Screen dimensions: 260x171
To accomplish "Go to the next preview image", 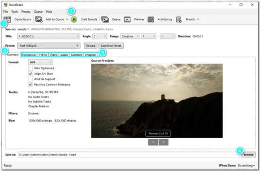I will click(x=163, y=142).
